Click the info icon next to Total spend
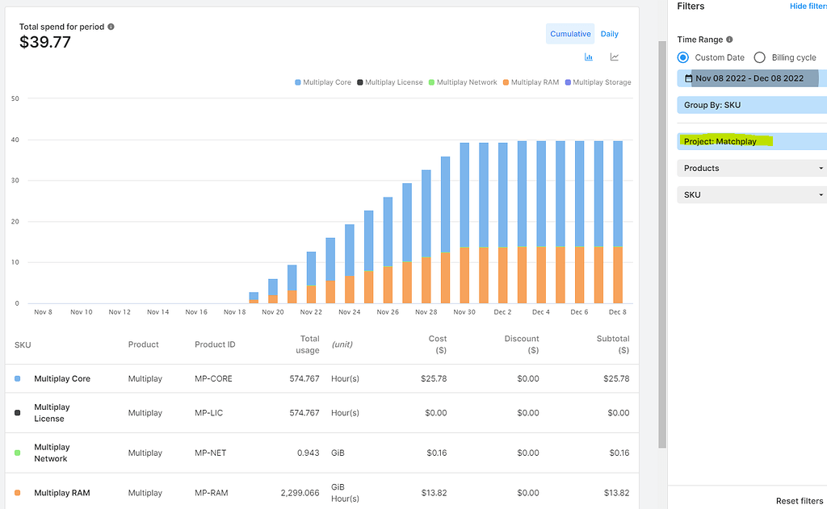Viewport: 827px width, 509px height. (x=111, y=26)
